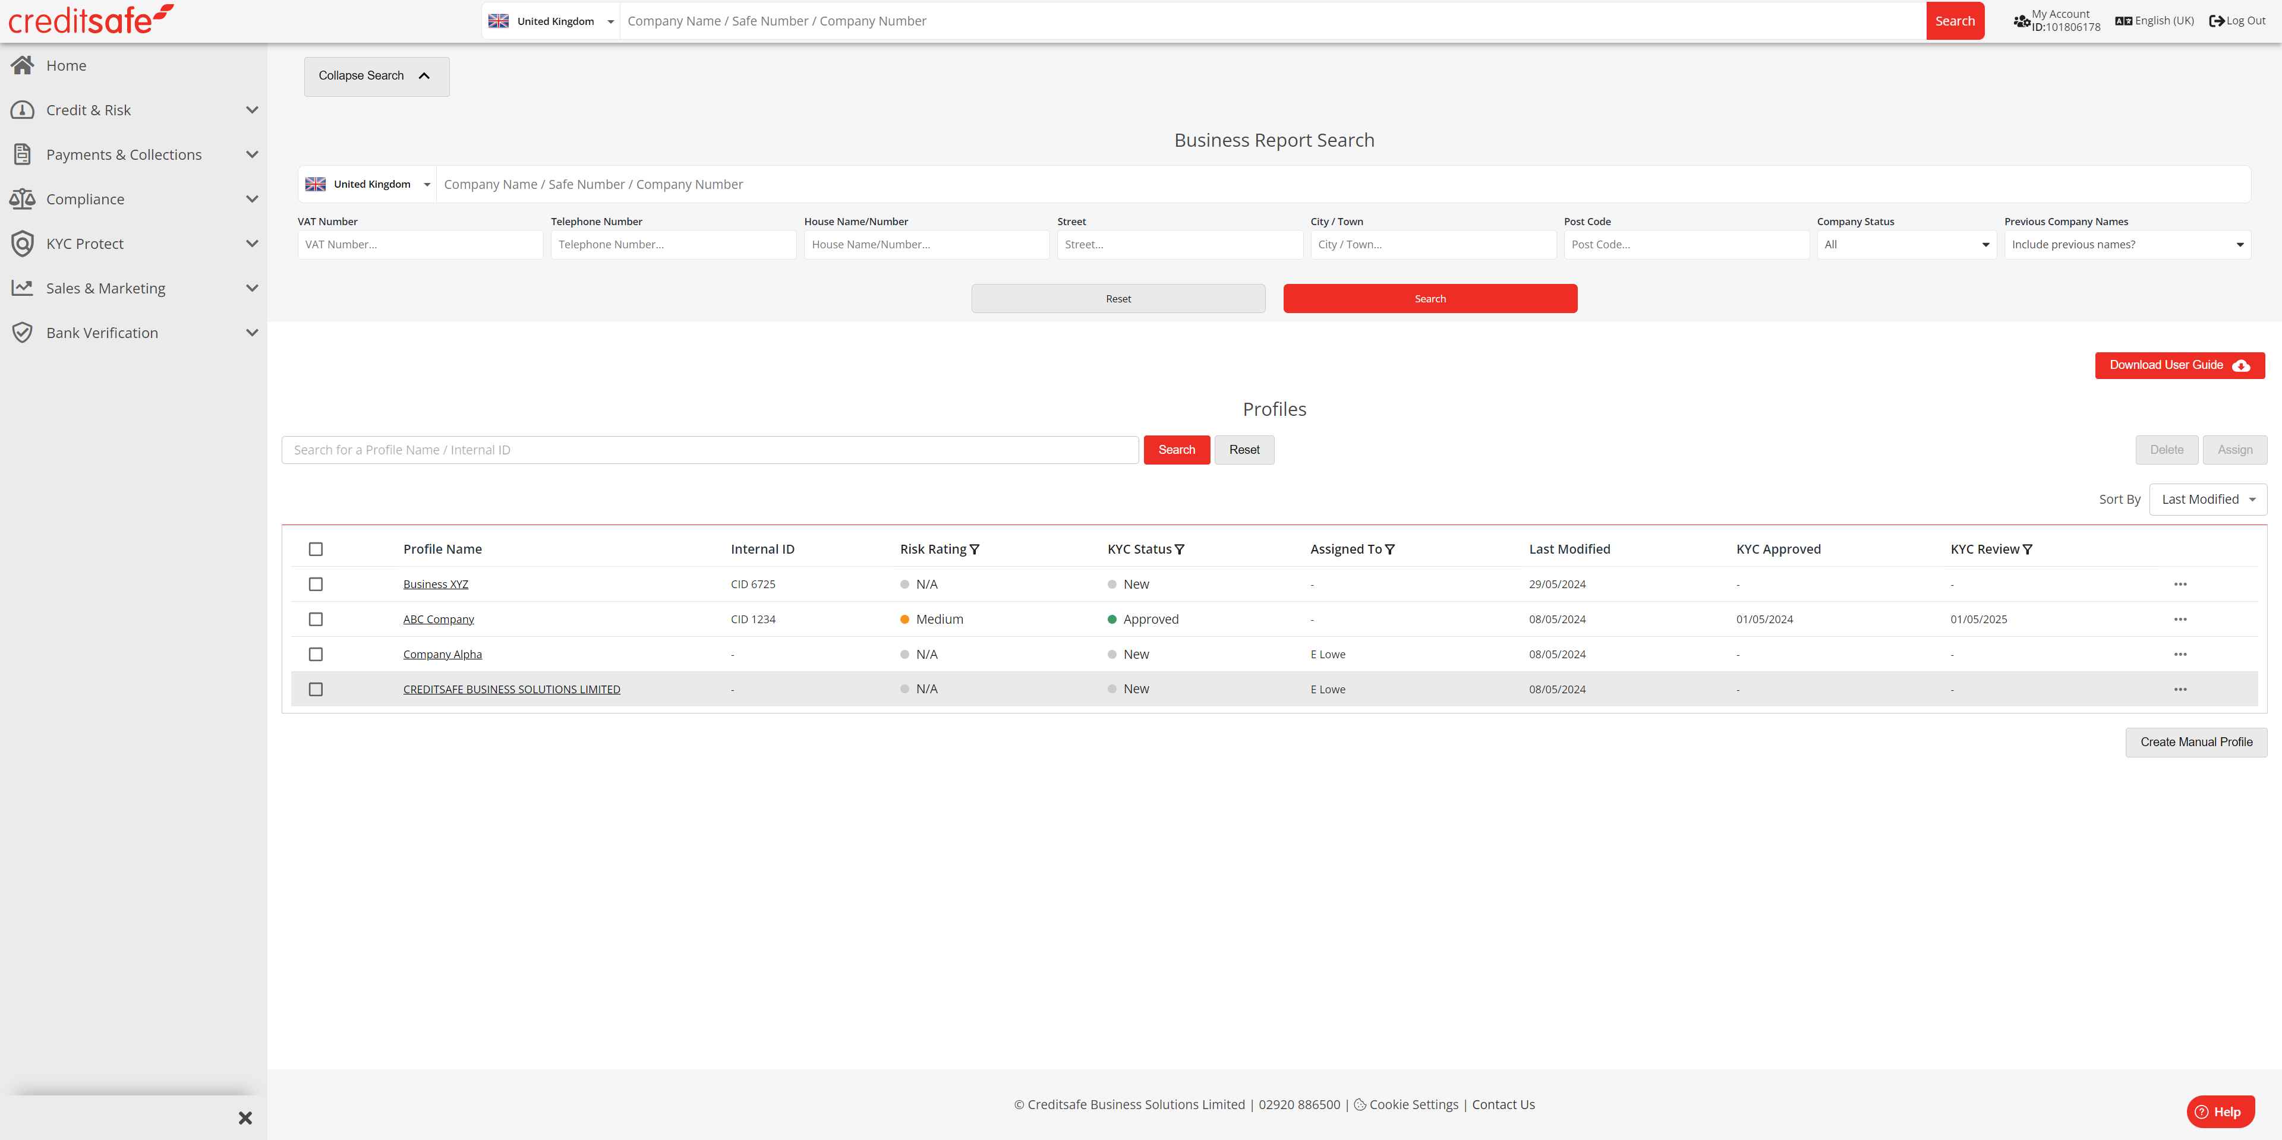The image size is (2282, 1140).
Task: Open actions menu for ABC Company row
Action: (x=2180, y=619)
